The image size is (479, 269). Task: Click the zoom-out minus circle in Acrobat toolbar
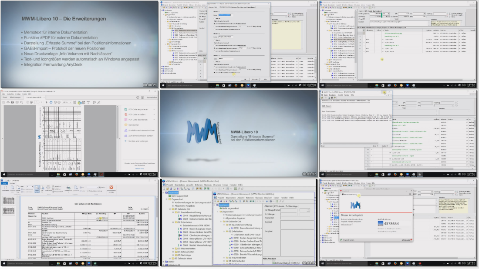point(55,102)
